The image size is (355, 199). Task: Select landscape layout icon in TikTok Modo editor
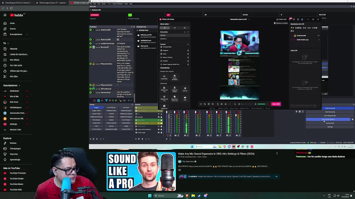point(174,28)
